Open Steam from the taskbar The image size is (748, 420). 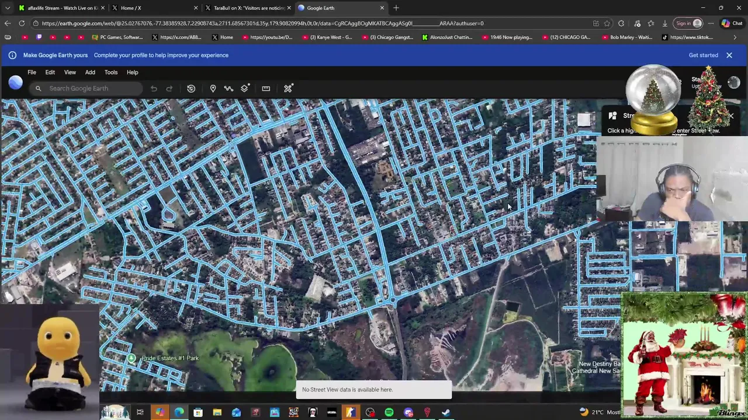(x=446, y=412)
